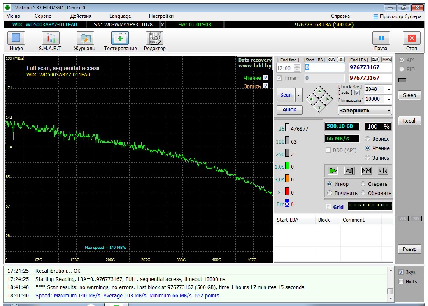The height and width of the screenshot is (306, 428).
Task: Open the Справка help menu
Action: click(340, 16)
